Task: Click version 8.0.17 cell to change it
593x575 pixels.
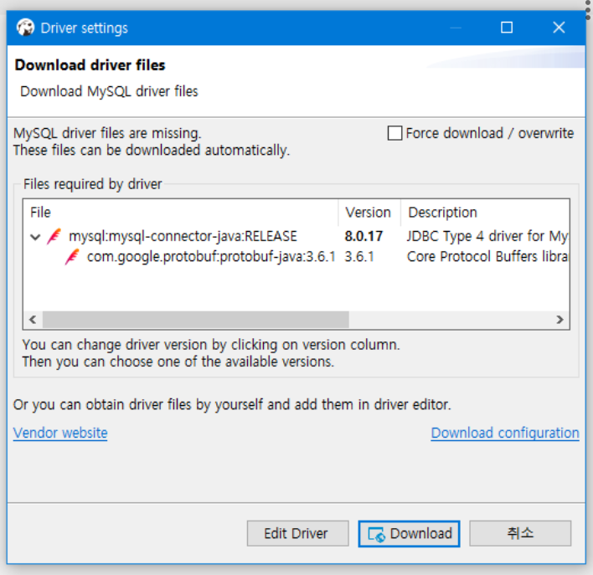Action: pyautogui.click(x=364, y=236)
